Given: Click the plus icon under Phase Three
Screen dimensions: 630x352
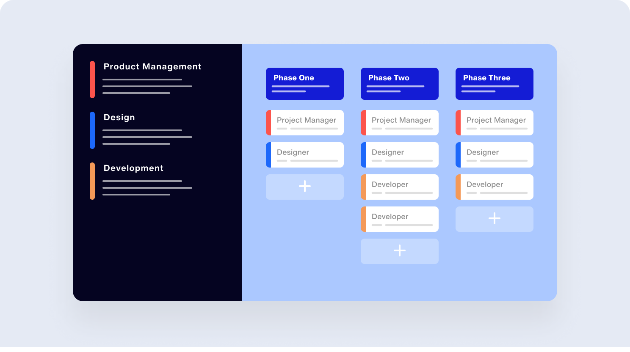Looking at the screenshot, I should pyautogui.click(x=495, y=219).
